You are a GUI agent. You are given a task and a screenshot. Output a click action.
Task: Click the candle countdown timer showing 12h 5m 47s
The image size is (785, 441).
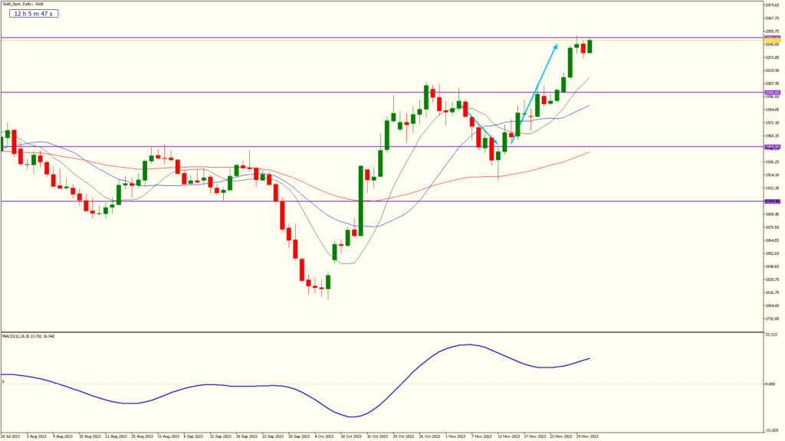click(x=34, y=13)
